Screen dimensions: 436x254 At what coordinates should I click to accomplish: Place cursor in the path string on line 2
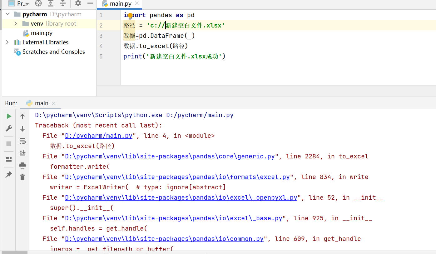(186, 26)
